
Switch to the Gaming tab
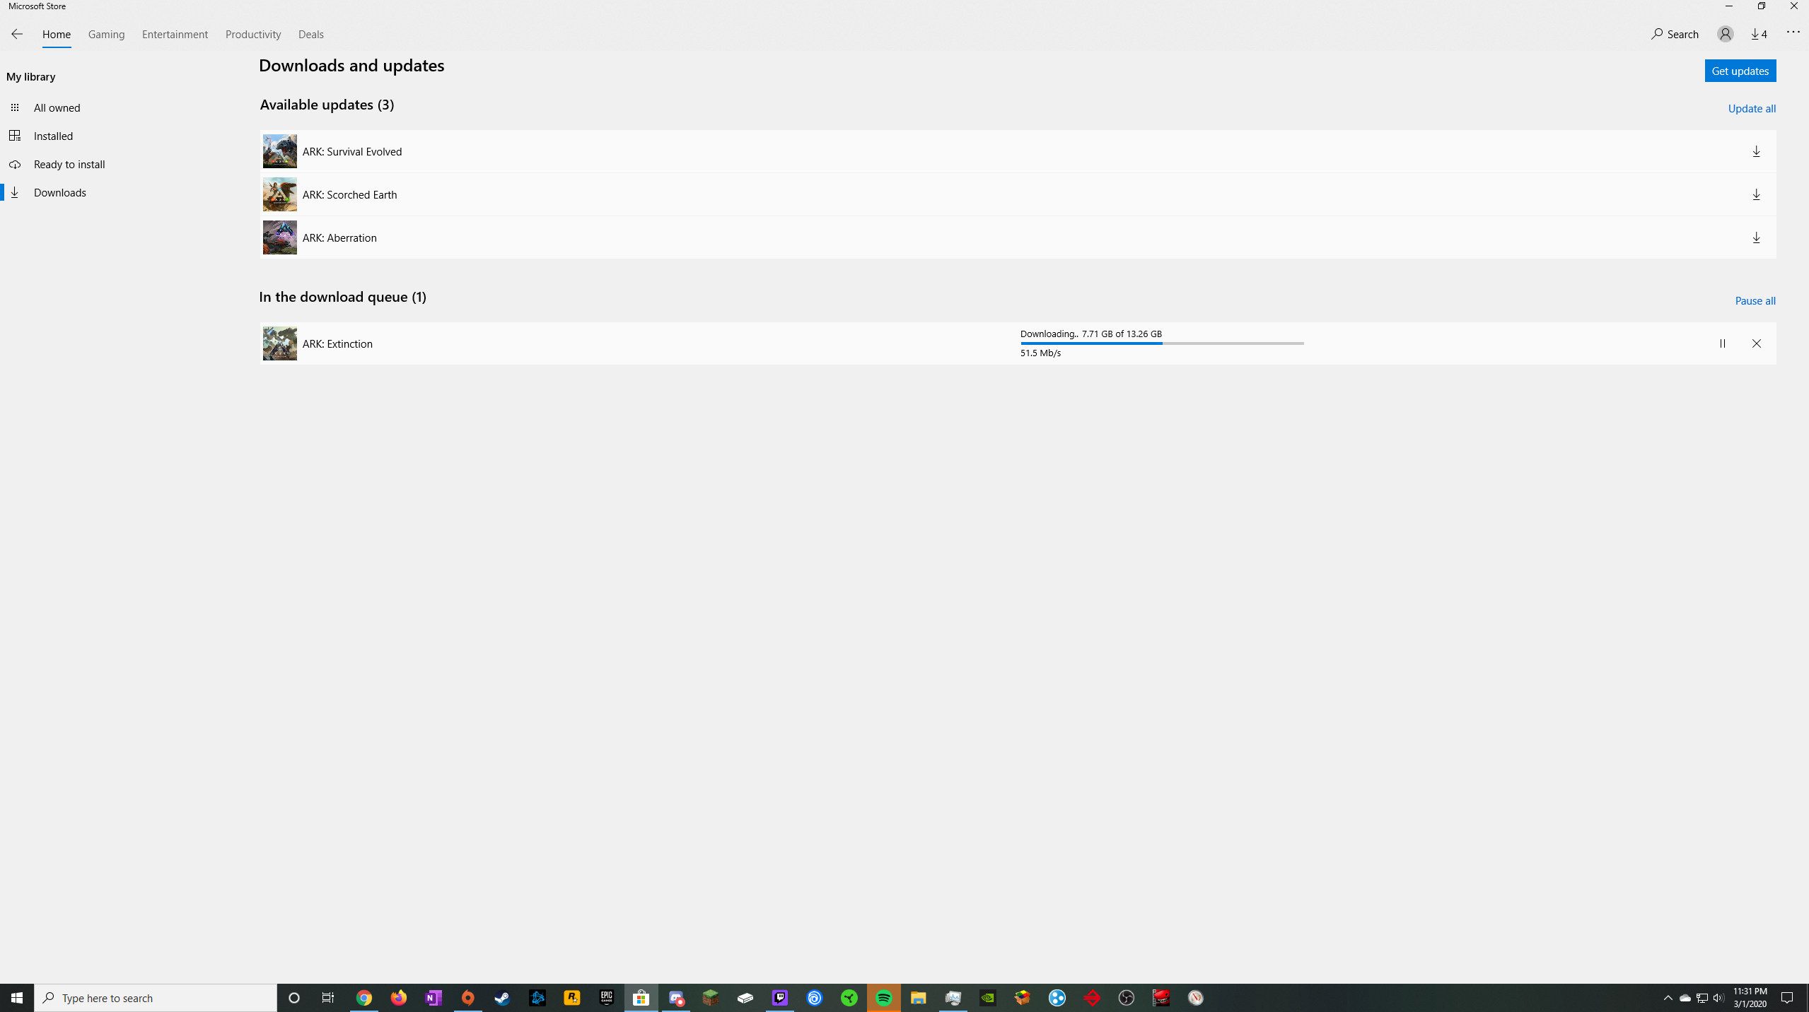tap(107, 34)
